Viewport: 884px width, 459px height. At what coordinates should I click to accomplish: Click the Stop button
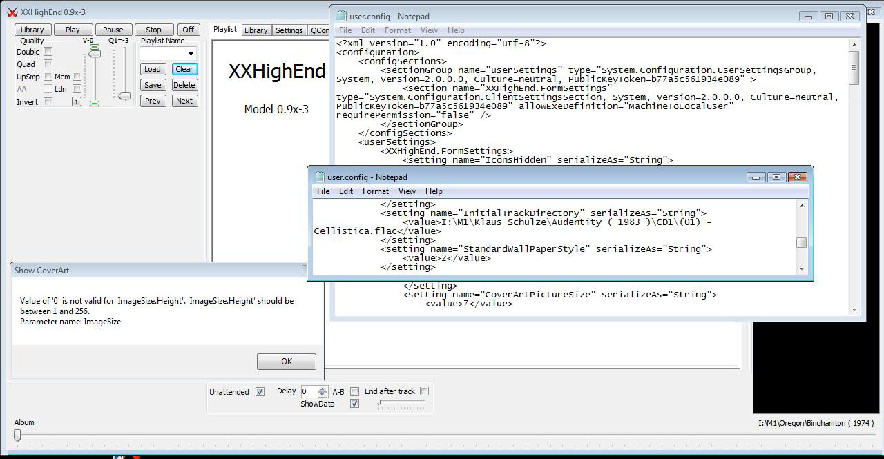tap(153, 30)
